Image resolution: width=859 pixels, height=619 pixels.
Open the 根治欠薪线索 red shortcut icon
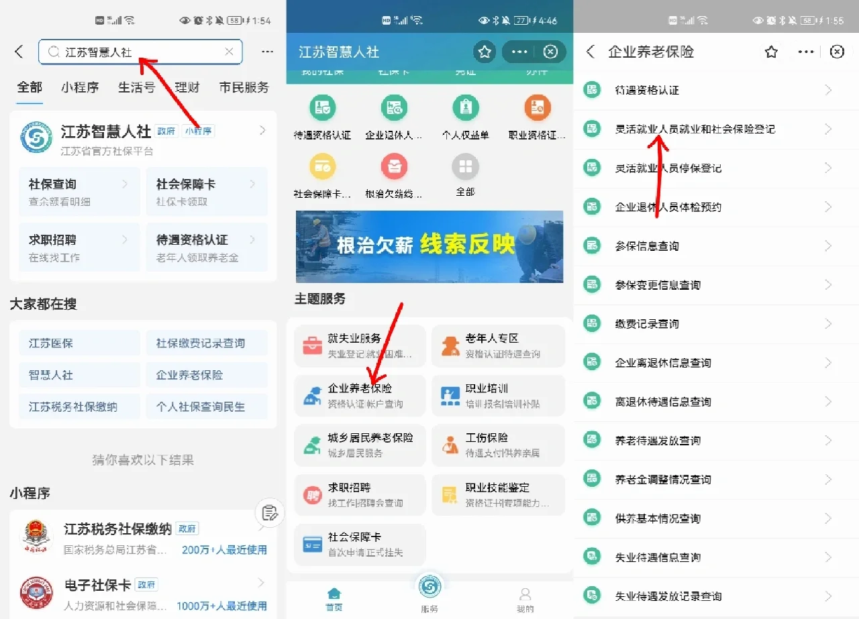[x=394, y=166]
